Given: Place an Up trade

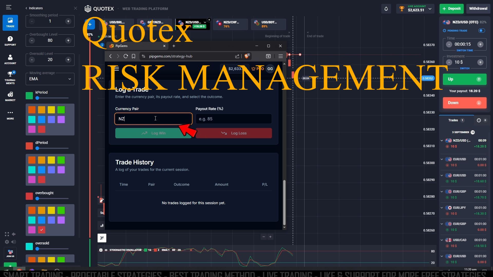Looking at the screenshot, I should pyautogui.click(x=464, y=79).
